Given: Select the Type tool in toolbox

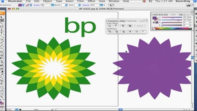Looking at the screenshot, I should 2,33.
